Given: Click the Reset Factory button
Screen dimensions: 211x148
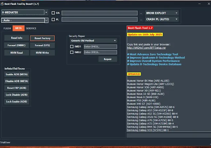Looking at the screenshot, I should [x=42, y=38].
